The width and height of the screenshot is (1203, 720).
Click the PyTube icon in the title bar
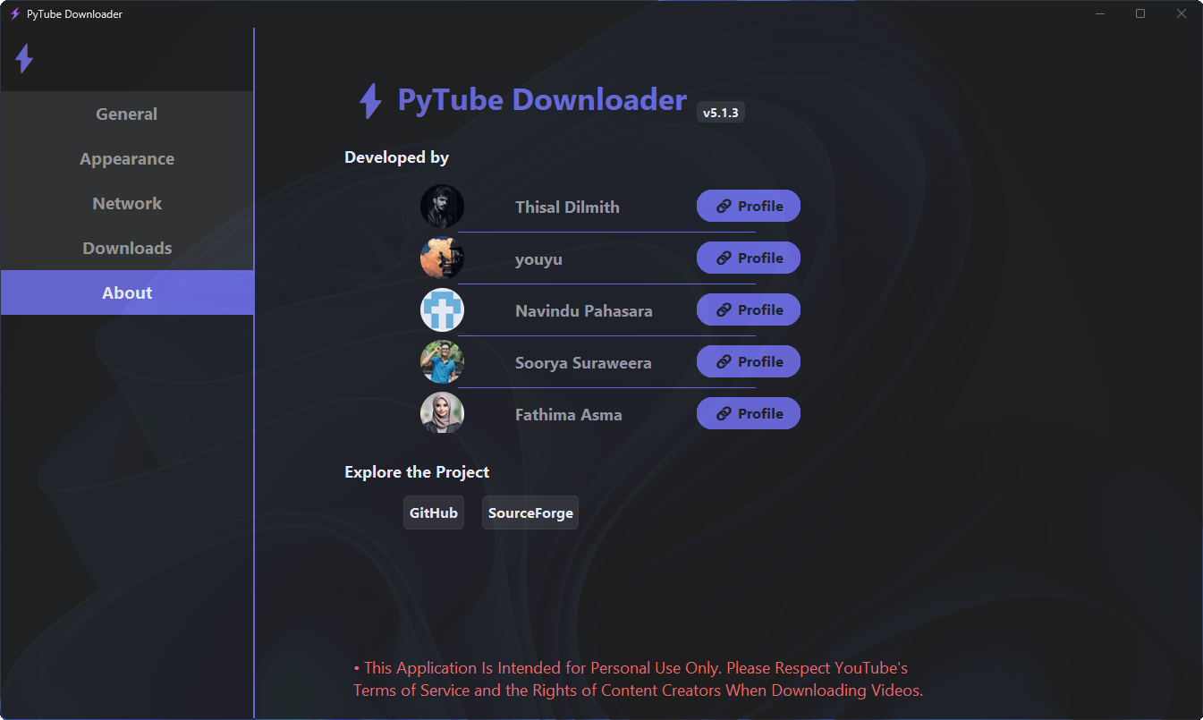coord(15,14)
